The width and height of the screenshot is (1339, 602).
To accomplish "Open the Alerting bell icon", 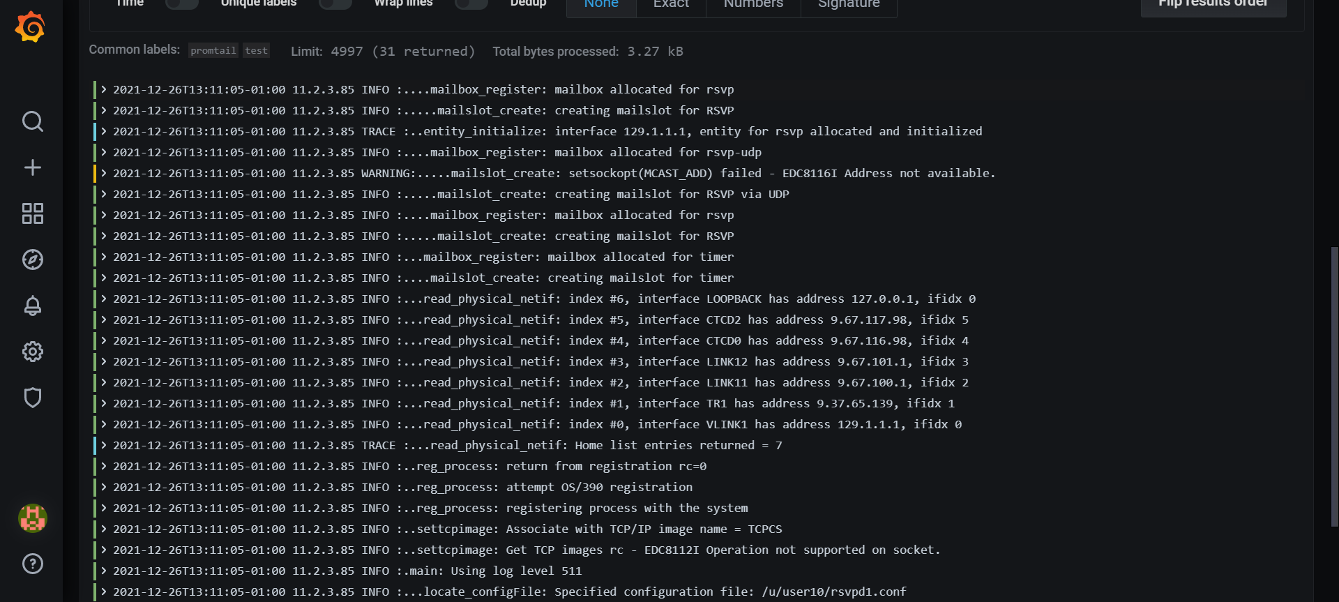I will (32, 306).
